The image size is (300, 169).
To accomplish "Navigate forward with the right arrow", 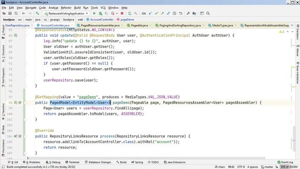I will pos(30,14).
